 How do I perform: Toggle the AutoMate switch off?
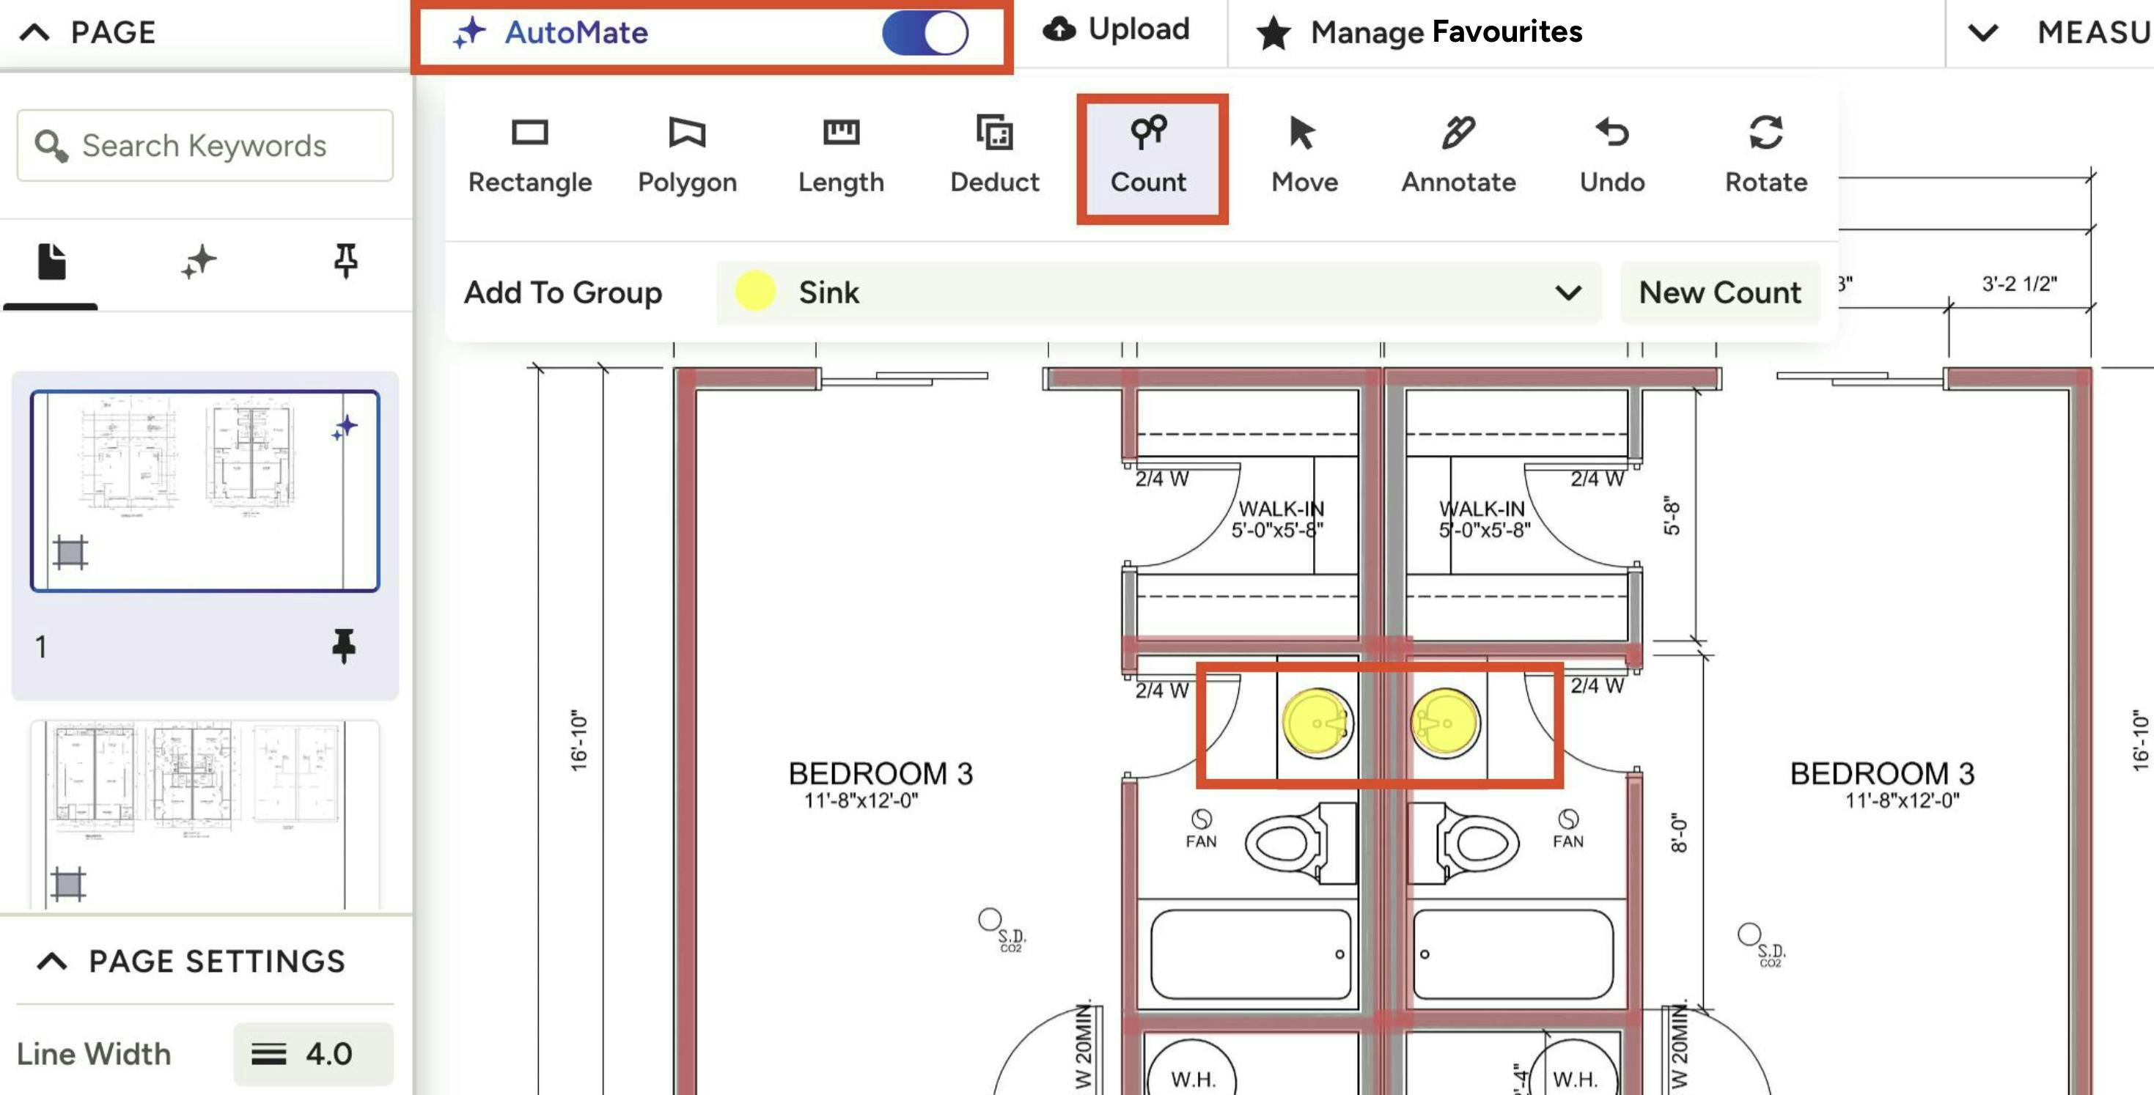[x=925, y=34]
